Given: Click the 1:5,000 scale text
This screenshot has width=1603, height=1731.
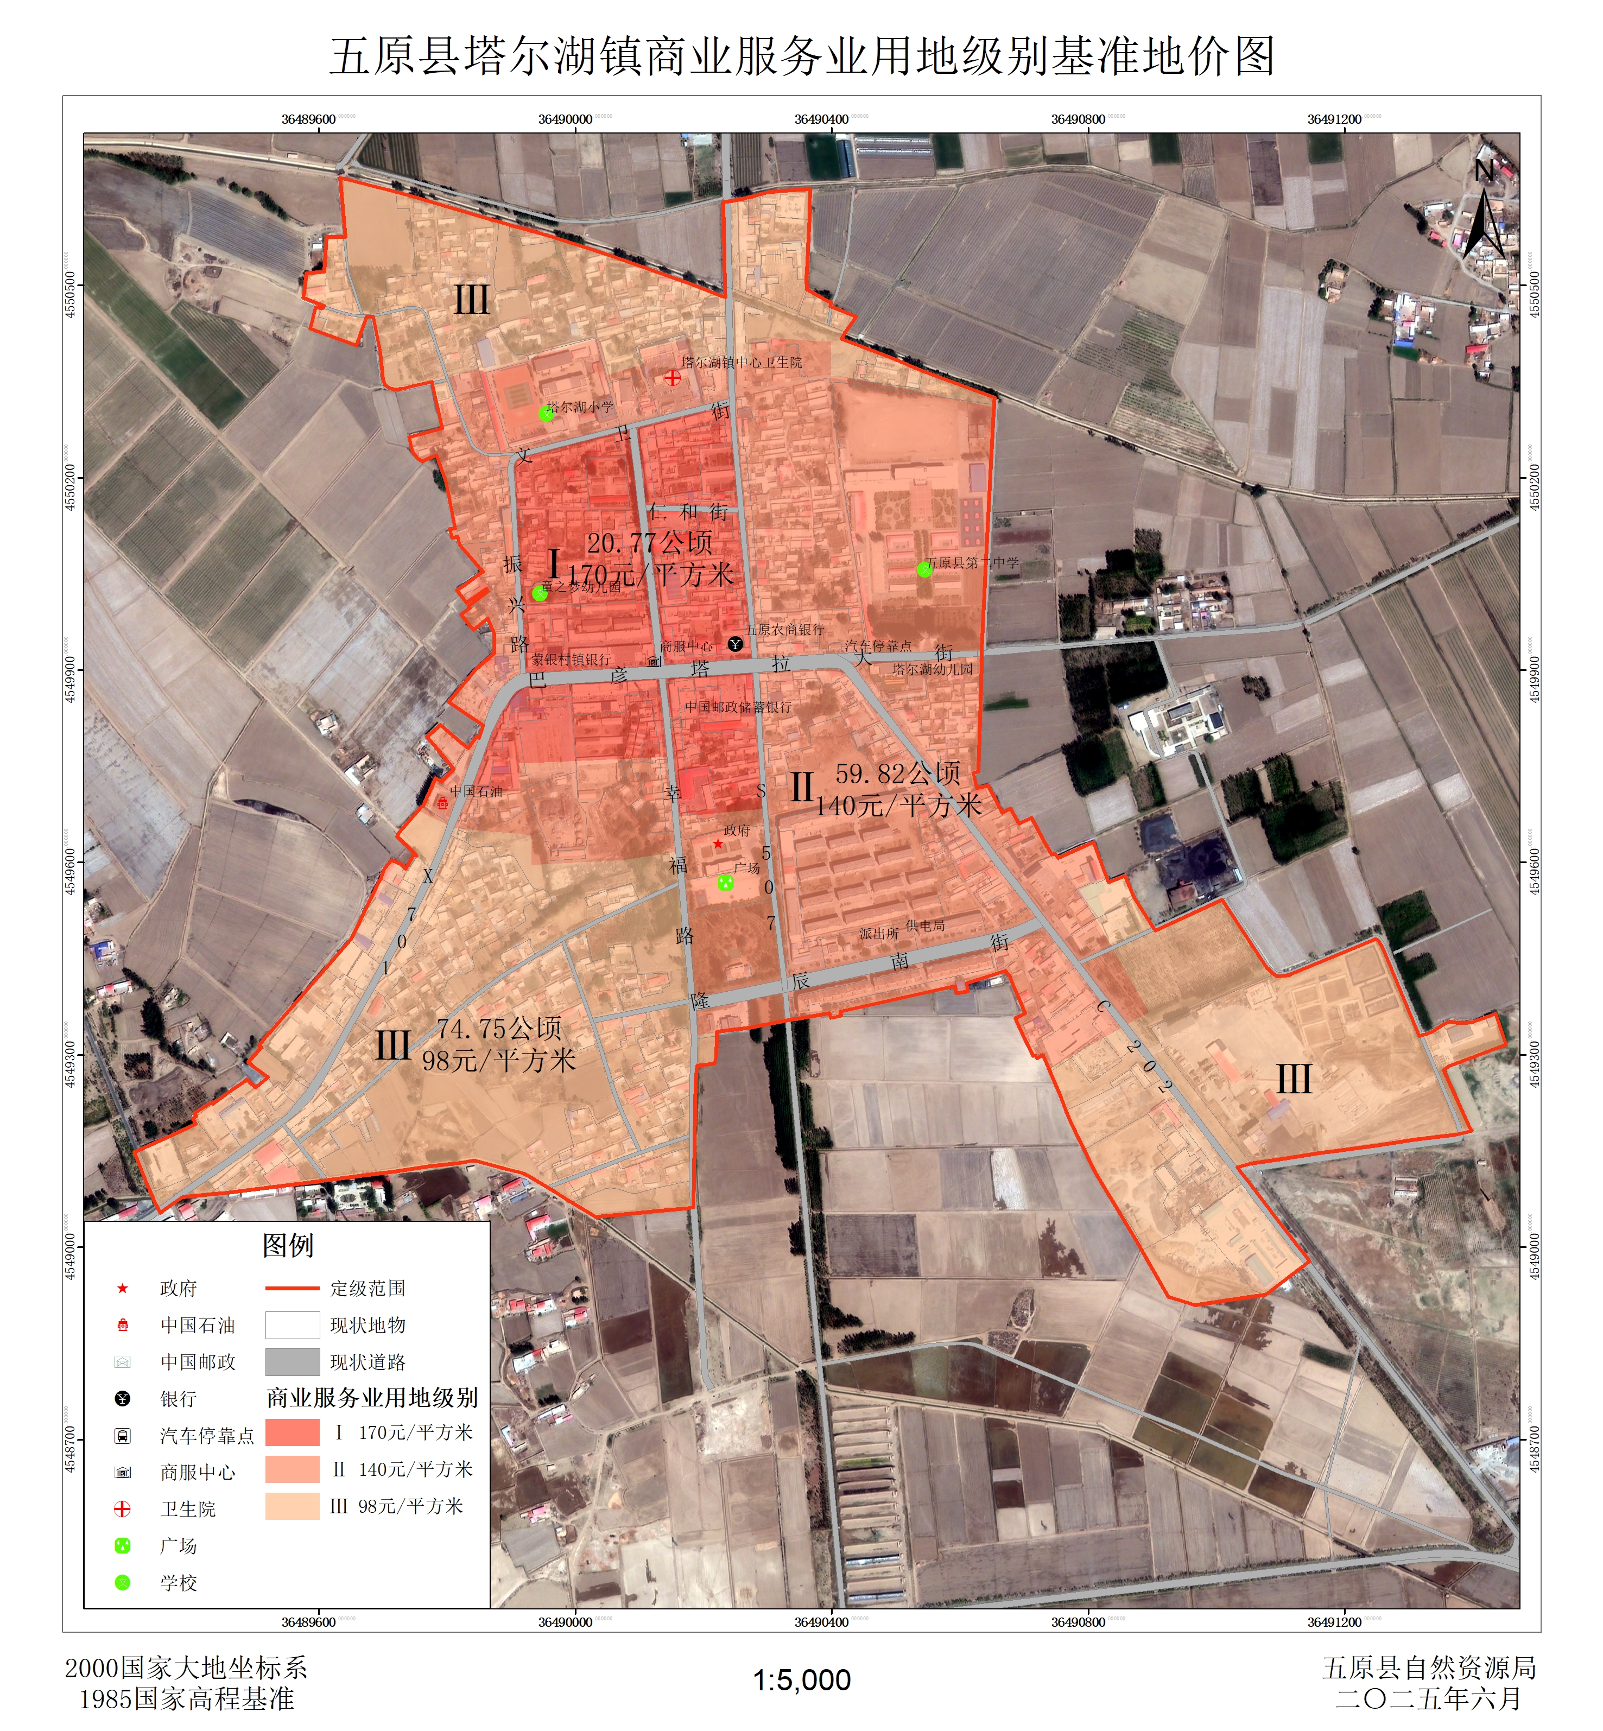Looking at the screenshot, I should tap(801, 1680).
